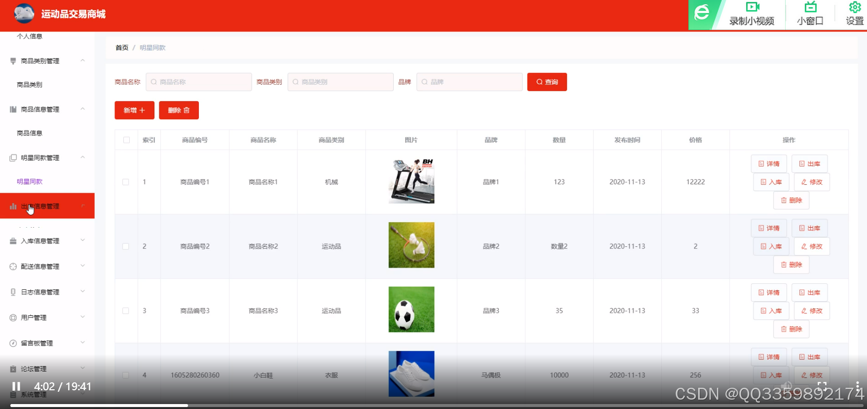867x409 pixels.
Task: Click the magnifier icon in 品牌 field
Action: tap(424, 82)
